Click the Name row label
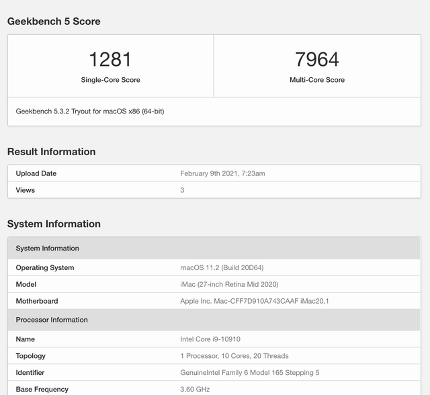Viewport: 430px width, 395px height. point(26,339)
